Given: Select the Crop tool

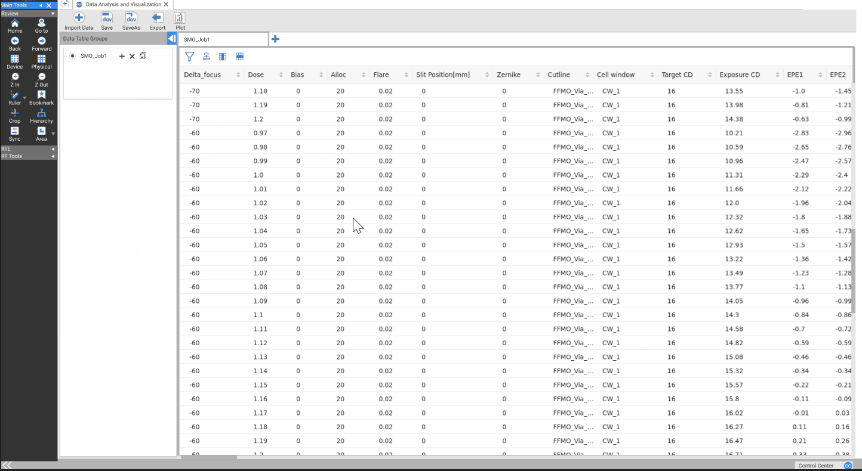Looking at the screenshot, I should pos(15,114).
